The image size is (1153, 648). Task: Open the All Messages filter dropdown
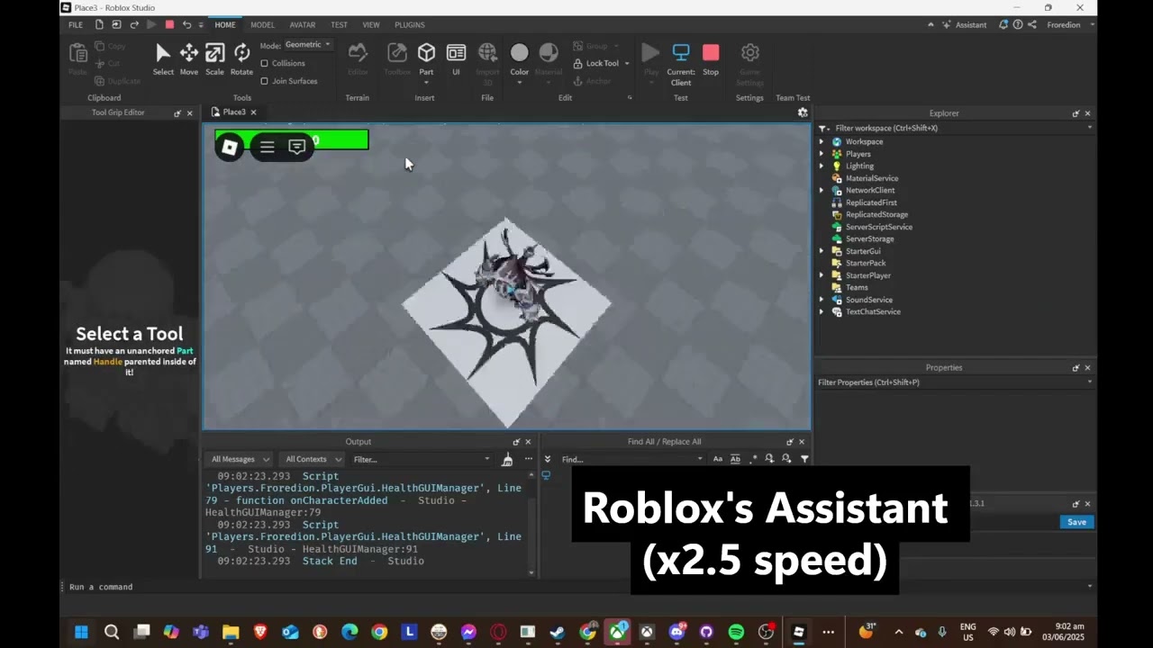(240, 459)
